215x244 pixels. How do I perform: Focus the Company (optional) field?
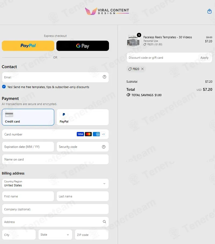click(x=55, y=209)
